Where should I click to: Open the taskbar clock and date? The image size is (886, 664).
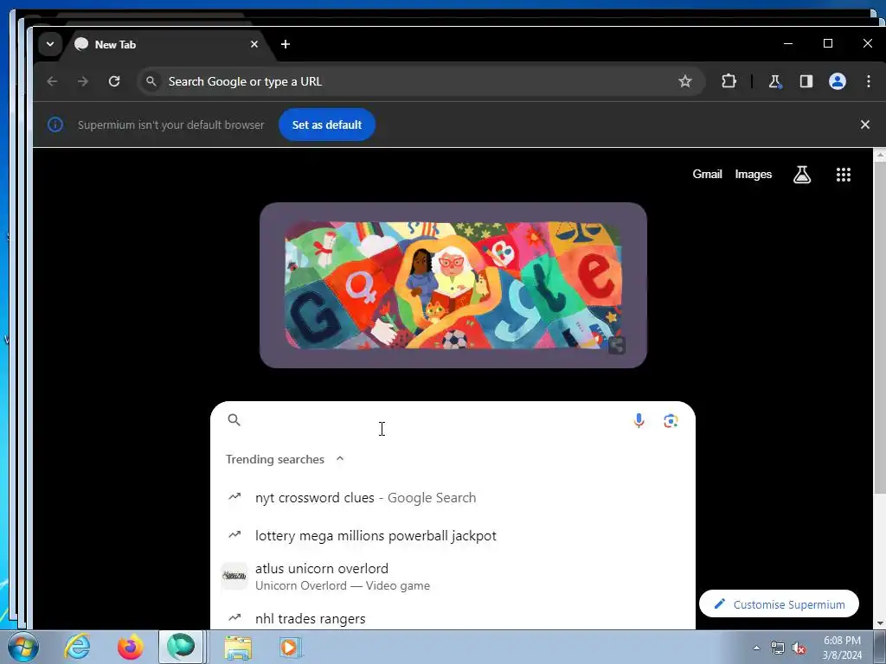[842, 648]
